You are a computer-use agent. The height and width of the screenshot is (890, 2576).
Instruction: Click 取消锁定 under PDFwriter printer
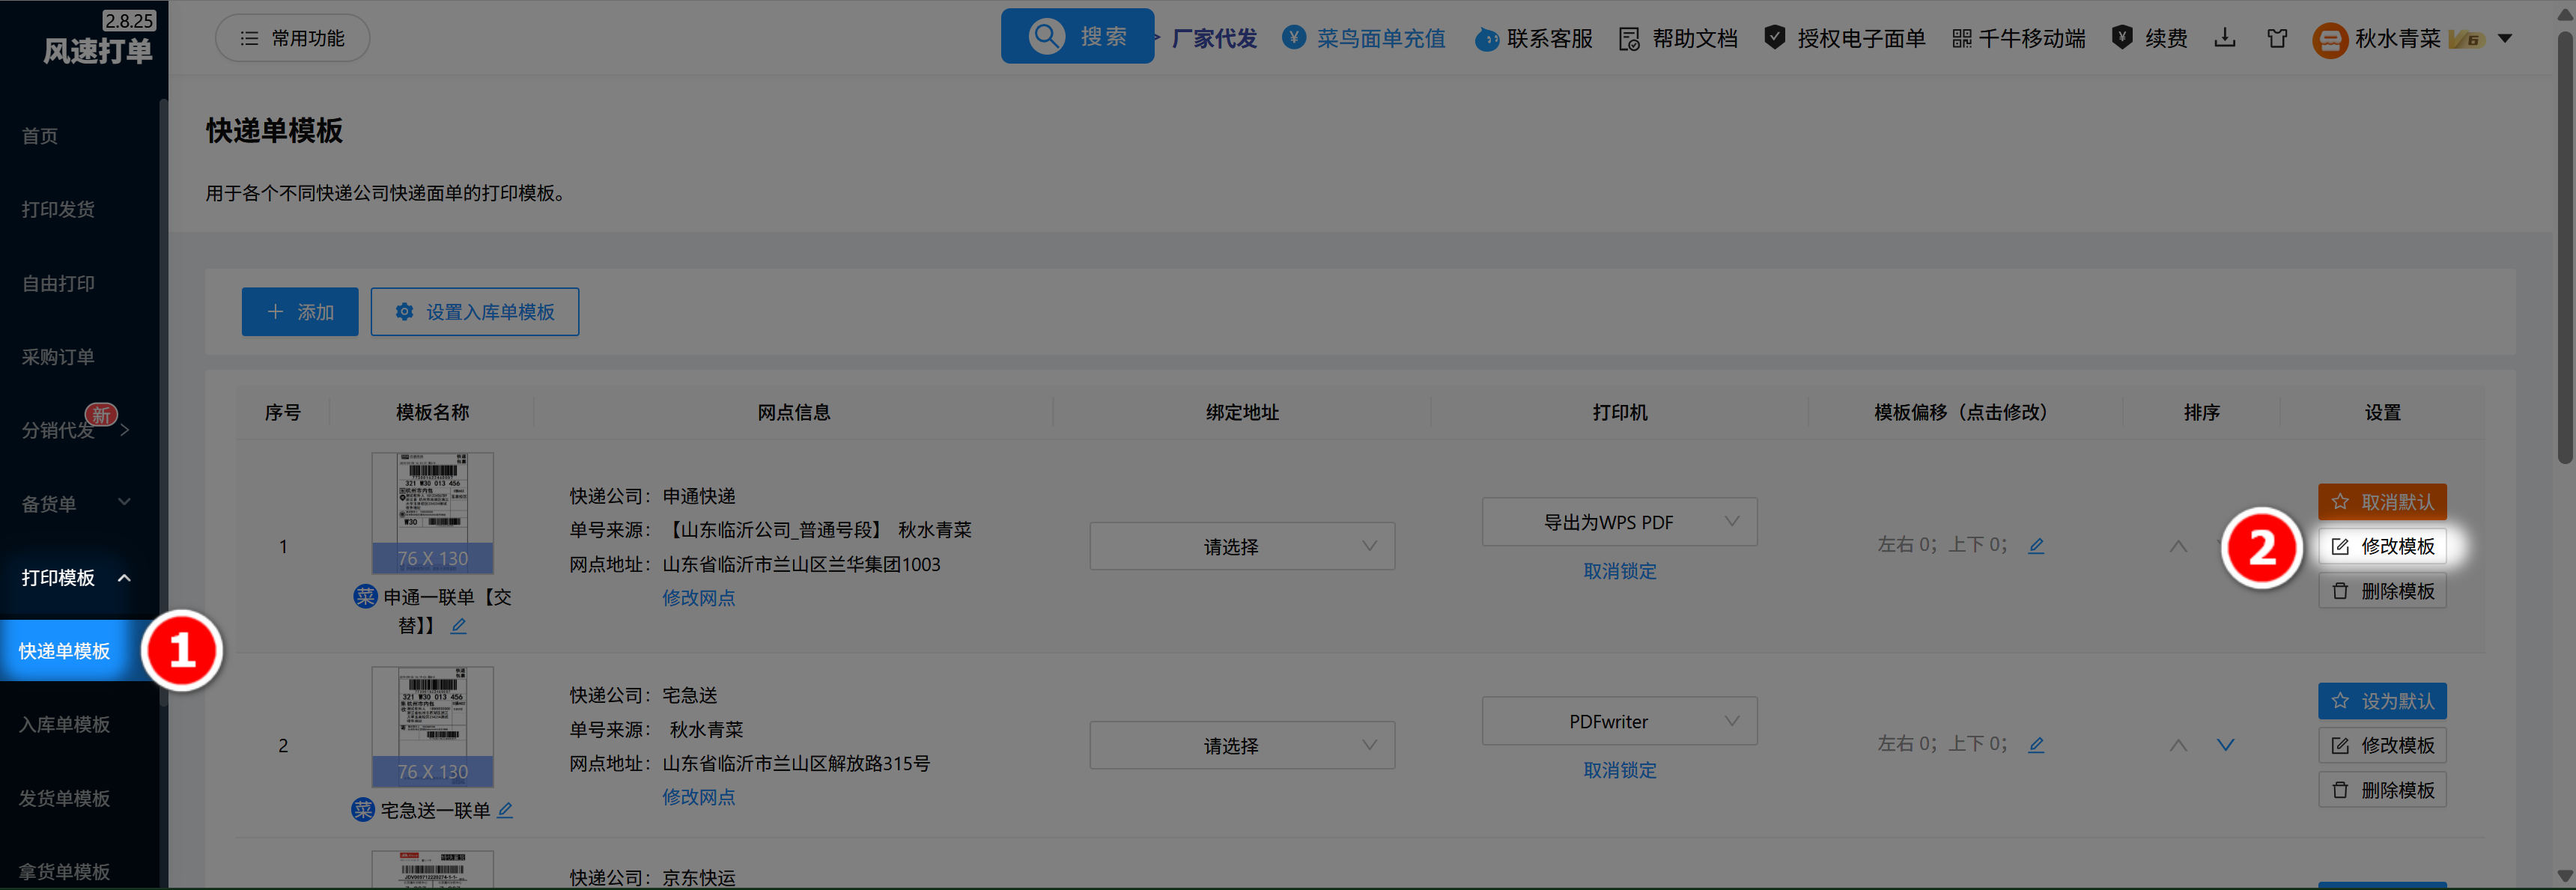click(1619, 770)
